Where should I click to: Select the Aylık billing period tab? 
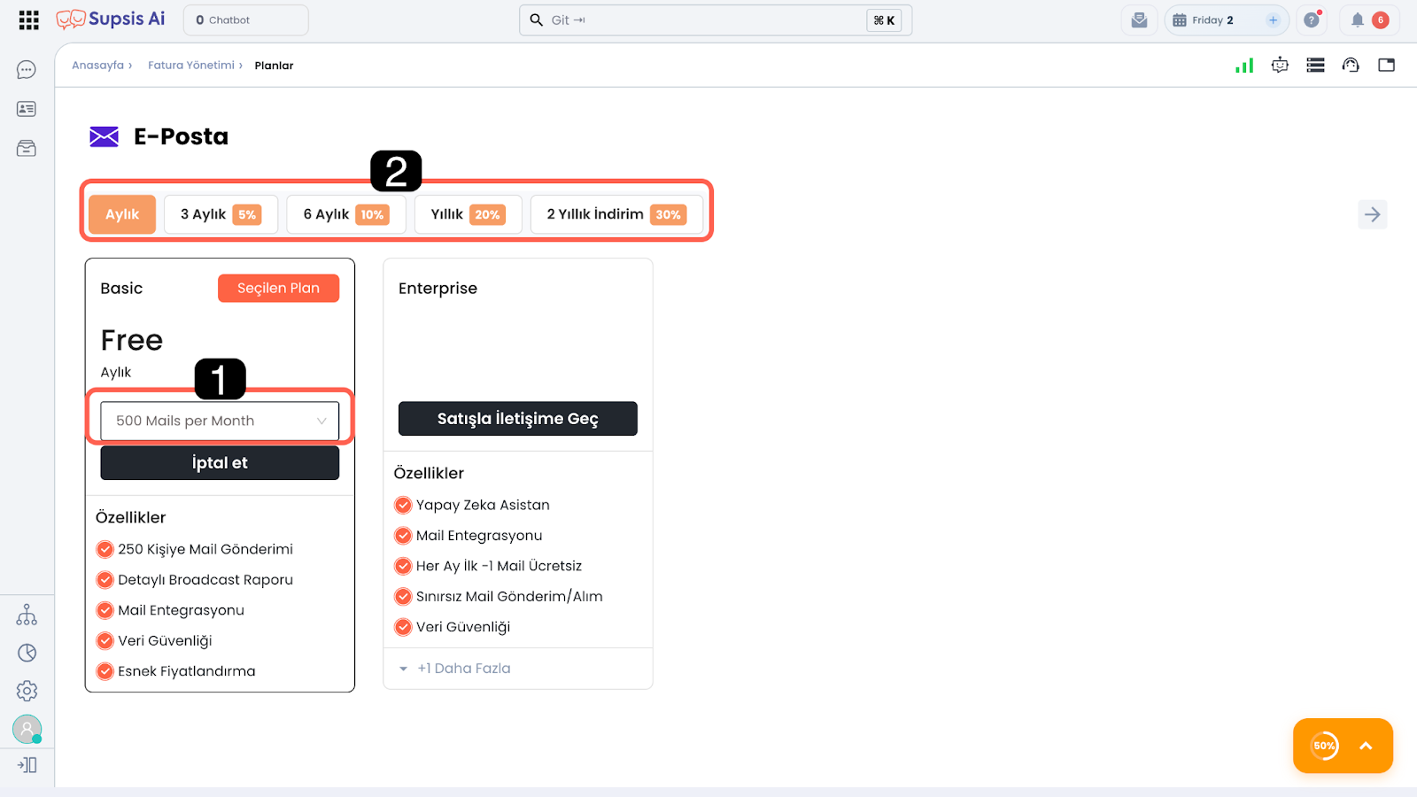point(122,214)
